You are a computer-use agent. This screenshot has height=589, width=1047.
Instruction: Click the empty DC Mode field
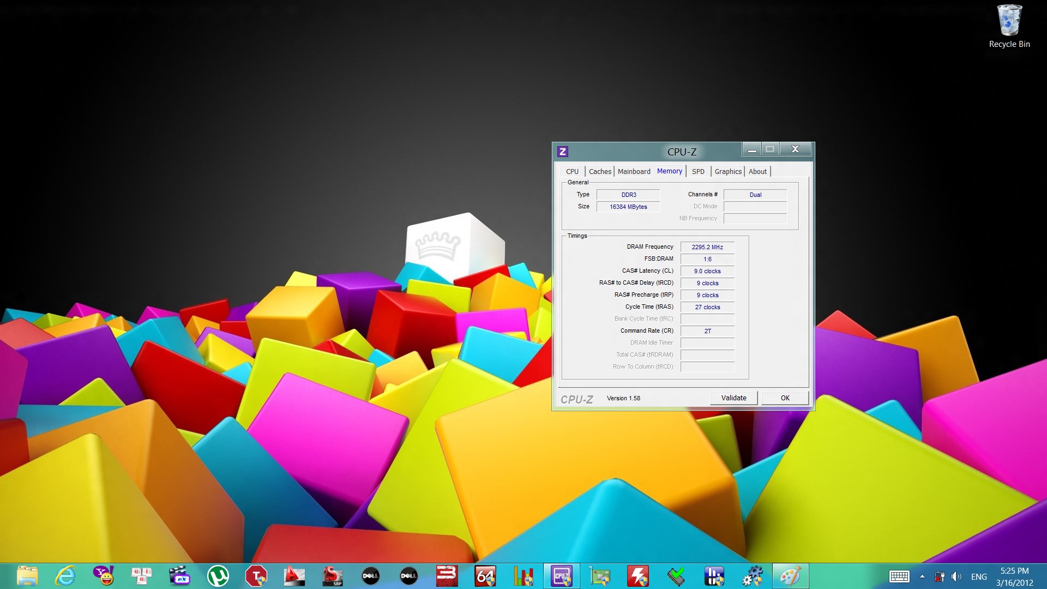[755, 207]
